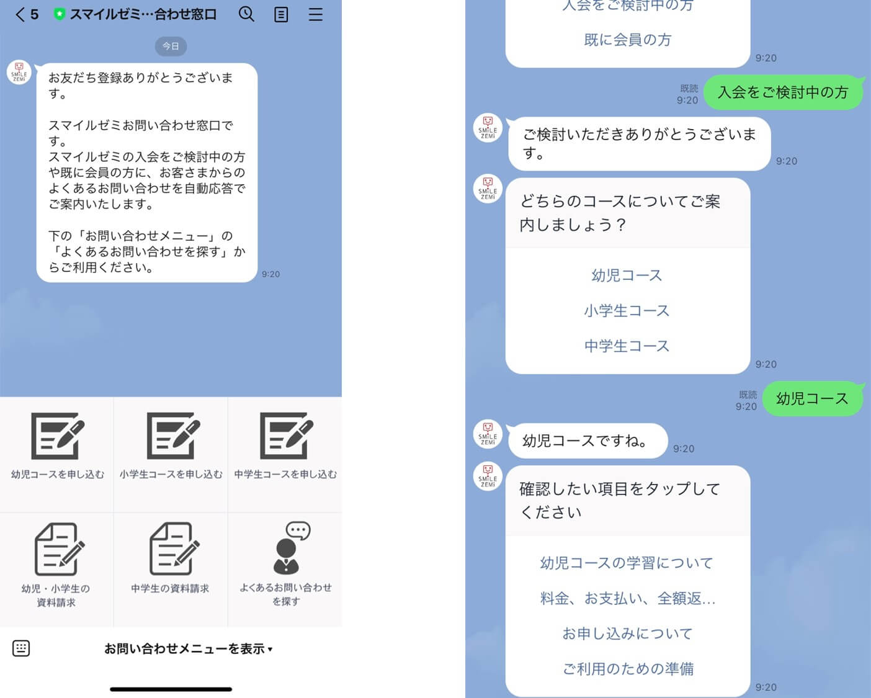
Task: Open chat search magnifier icon
Action: coord(246,14)
